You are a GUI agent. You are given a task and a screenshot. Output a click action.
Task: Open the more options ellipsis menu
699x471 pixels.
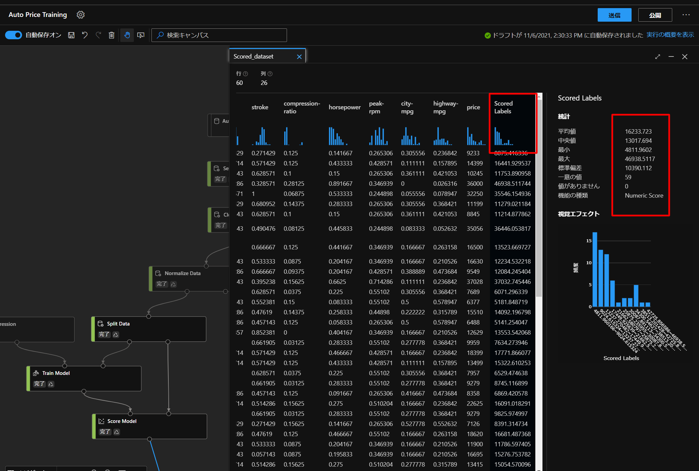(686, 15)
